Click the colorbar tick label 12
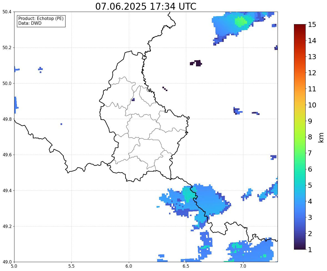This screenshot has height=271, width=327. 312,73
